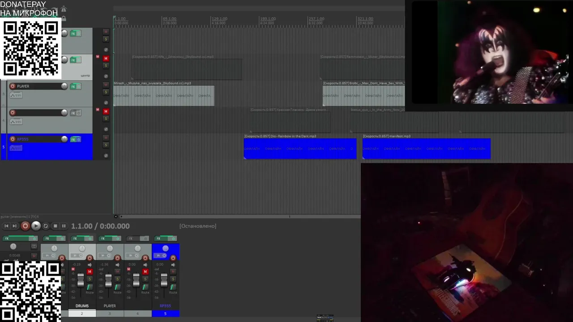Select the Mirazh Muzyka nas svyazala item
Image resolution: width=573 pixels, height=322 pixels.
[164, 96]
